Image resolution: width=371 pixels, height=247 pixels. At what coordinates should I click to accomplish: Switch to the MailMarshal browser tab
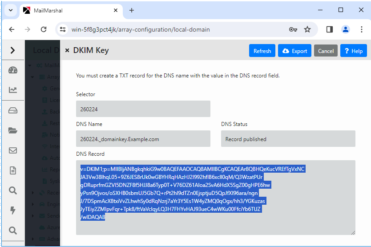pyautogui.click(x=67, y=10)
